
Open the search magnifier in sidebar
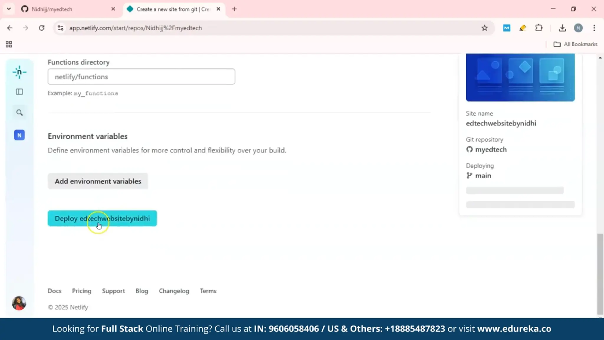pos(19,112)
